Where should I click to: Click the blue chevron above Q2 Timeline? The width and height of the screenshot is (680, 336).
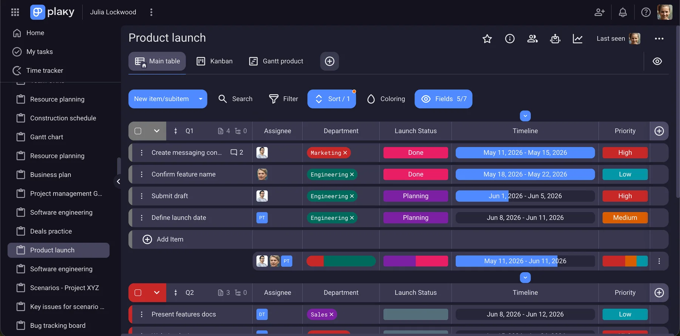[525, 278]
